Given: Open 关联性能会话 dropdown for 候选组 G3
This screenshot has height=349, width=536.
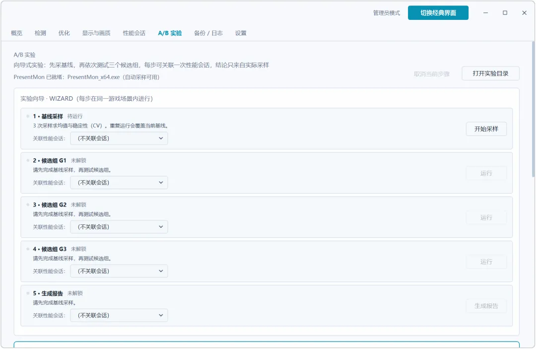Looking at the screenshot, I should pos(119,271).
